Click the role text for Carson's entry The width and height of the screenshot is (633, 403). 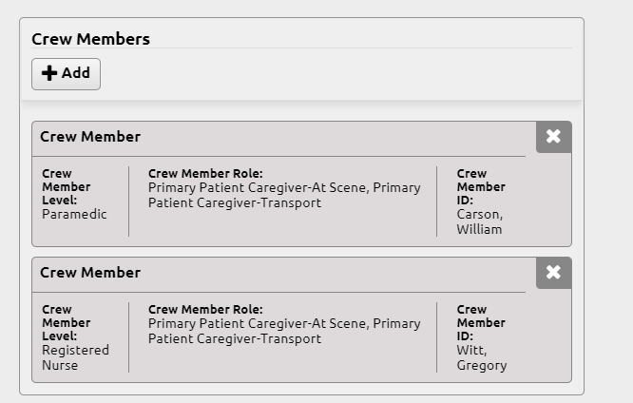tap(284, 195)
